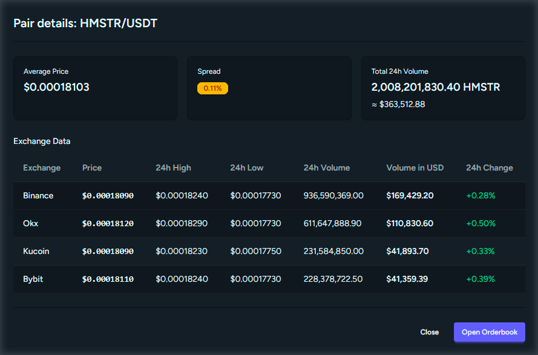Click the Exchange Data section heading
The width and height of the screenshot is (538, 355).
coord(42,141)
